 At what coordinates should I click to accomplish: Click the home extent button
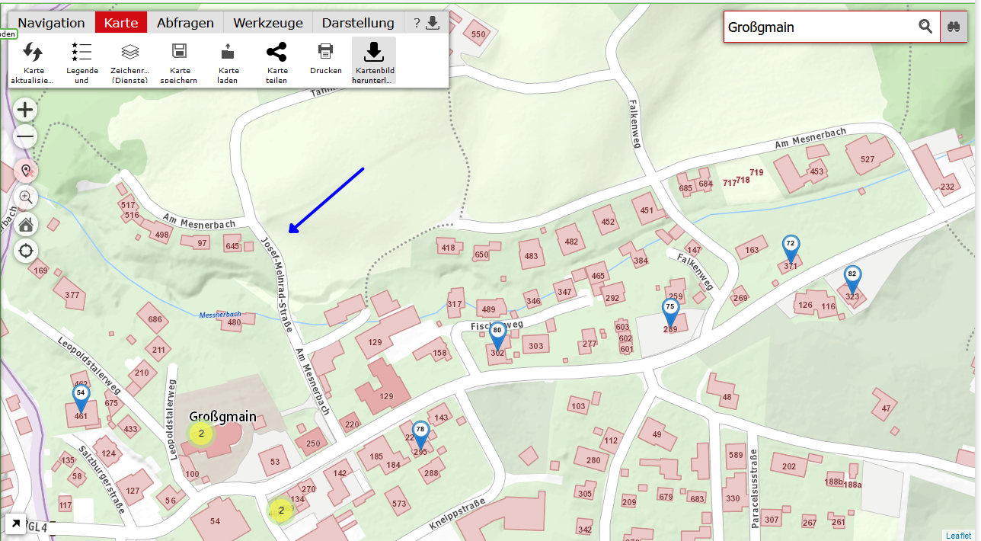click(x=26, y=224)
